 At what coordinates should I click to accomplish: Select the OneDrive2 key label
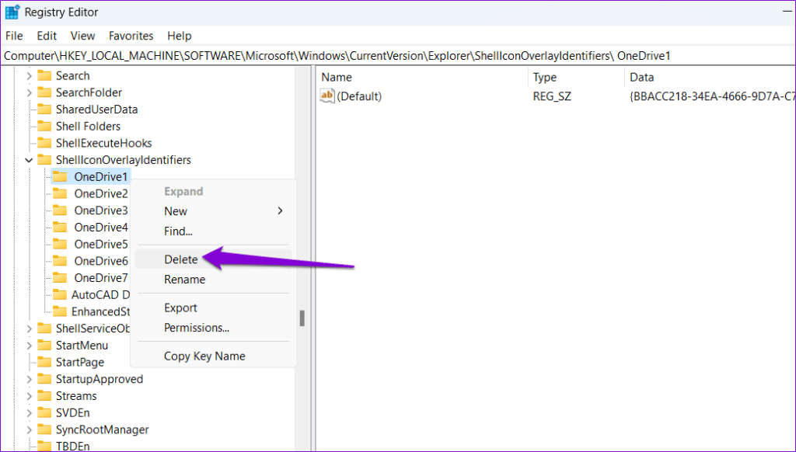click(x=101, y=194)
